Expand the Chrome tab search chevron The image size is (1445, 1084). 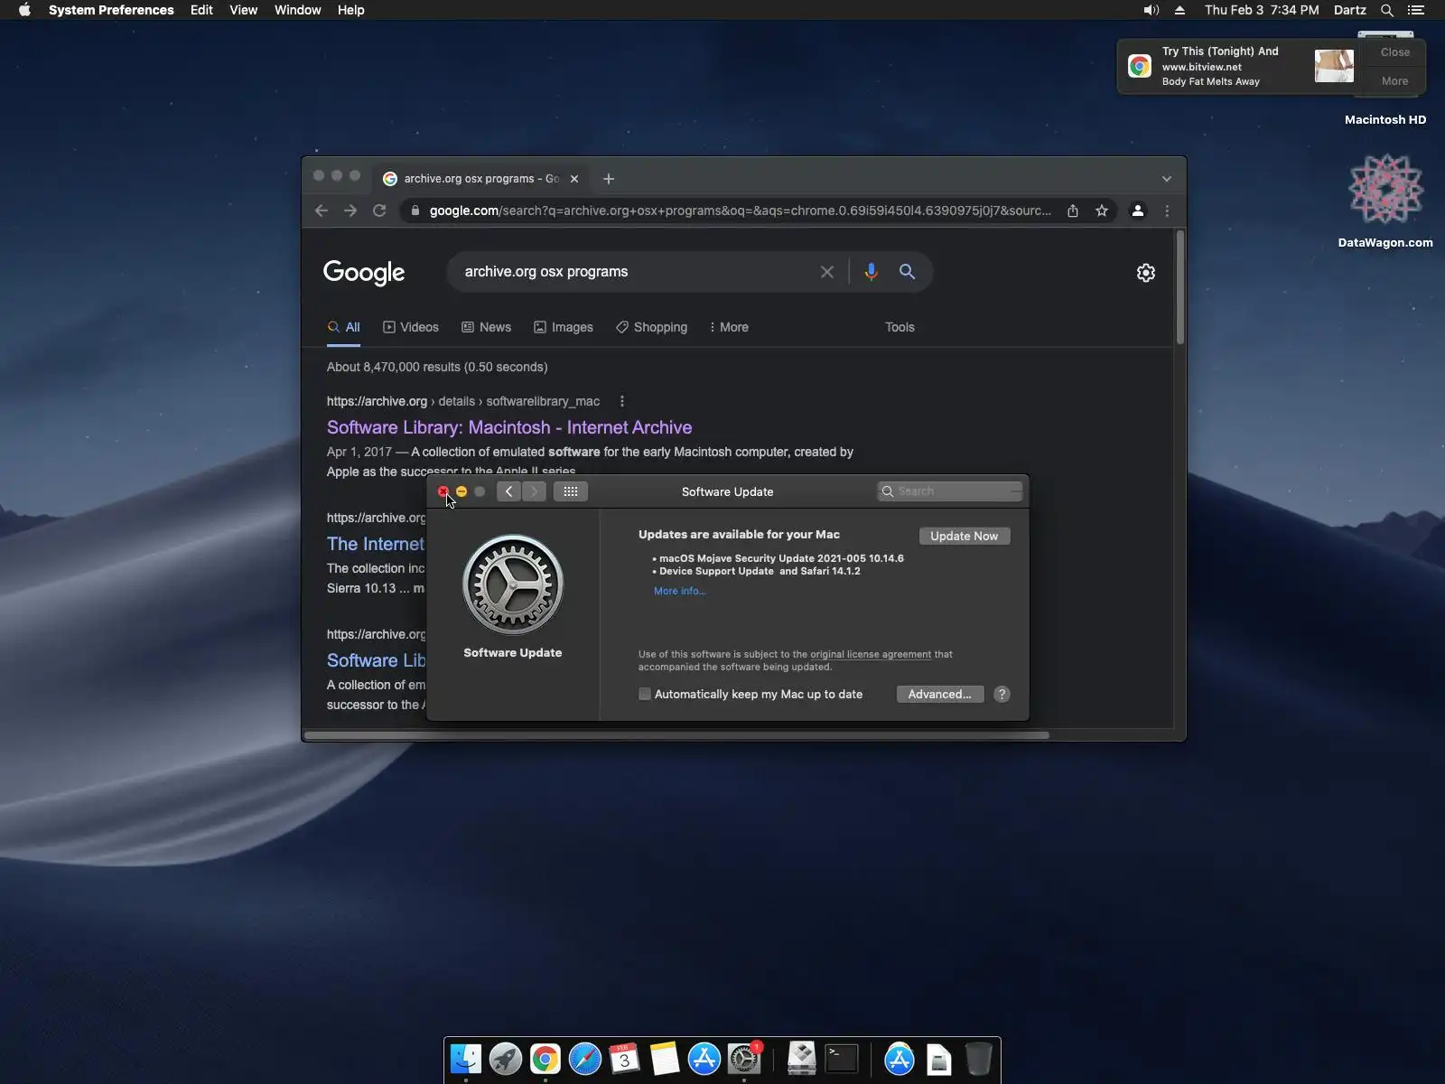[x=1167, y=179]
